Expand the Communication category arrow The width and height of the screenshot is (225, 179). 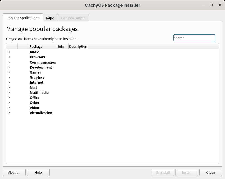point(9,62)
